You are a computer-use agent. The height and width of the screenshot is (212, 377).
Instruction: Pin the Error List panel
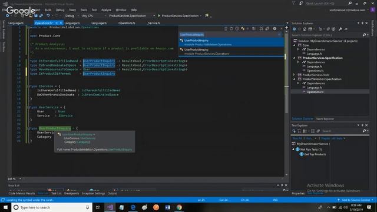pos(282,185)
